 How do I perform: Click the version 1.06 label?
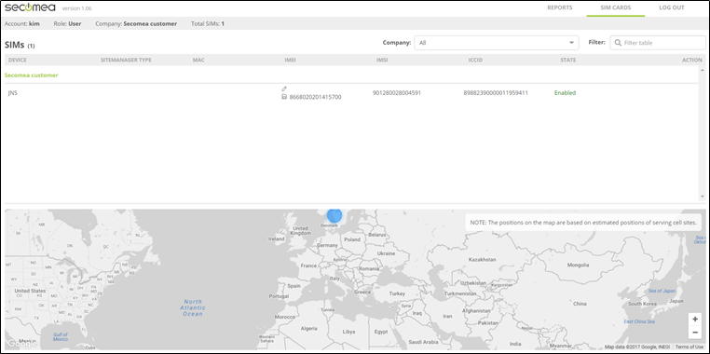[77, 8]
